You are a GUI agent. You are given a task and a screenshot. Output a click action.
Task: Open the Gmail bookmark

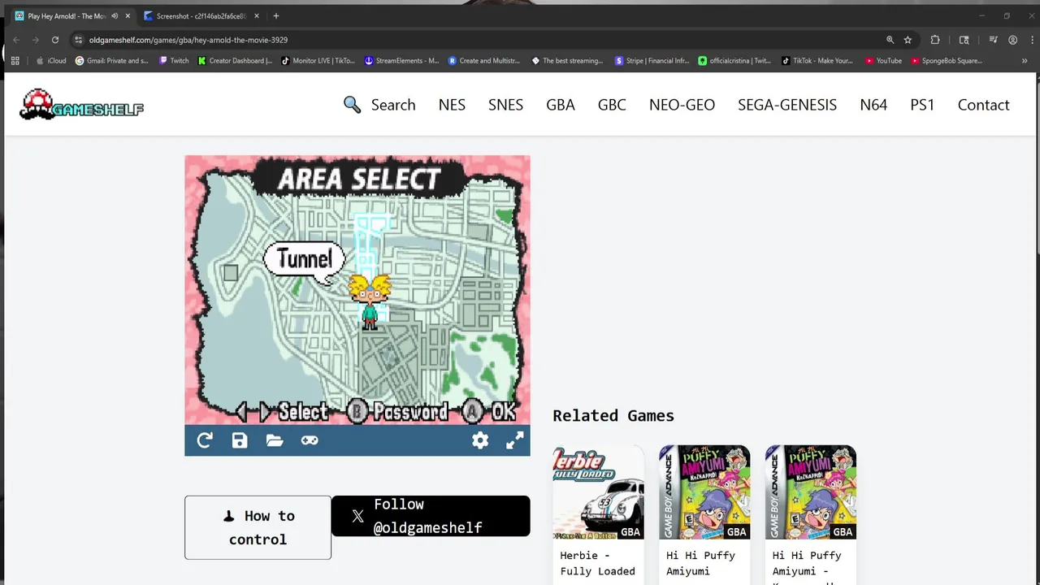tap(112, 60)
